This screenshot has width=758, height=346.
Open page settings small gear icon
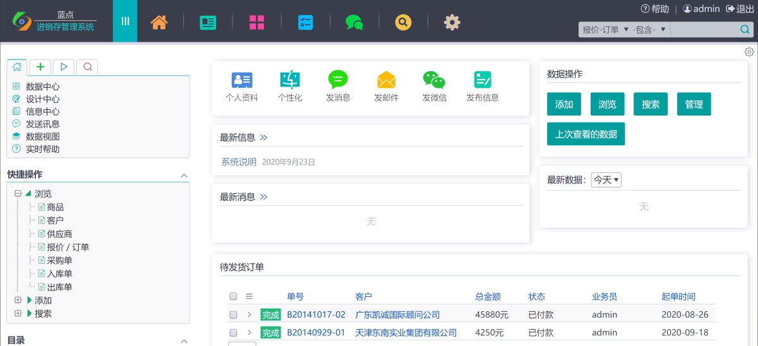click(x=749, y=52)
